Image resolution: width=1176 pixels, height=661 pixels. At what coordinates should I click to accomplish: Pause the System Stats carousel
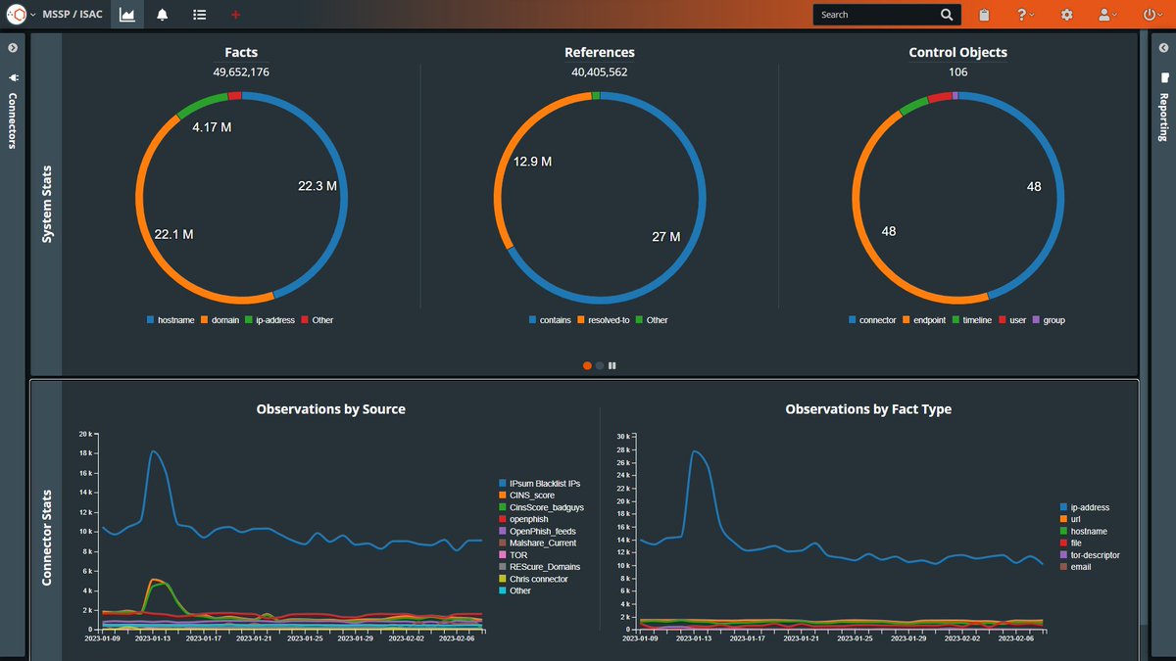coord(612,365)
